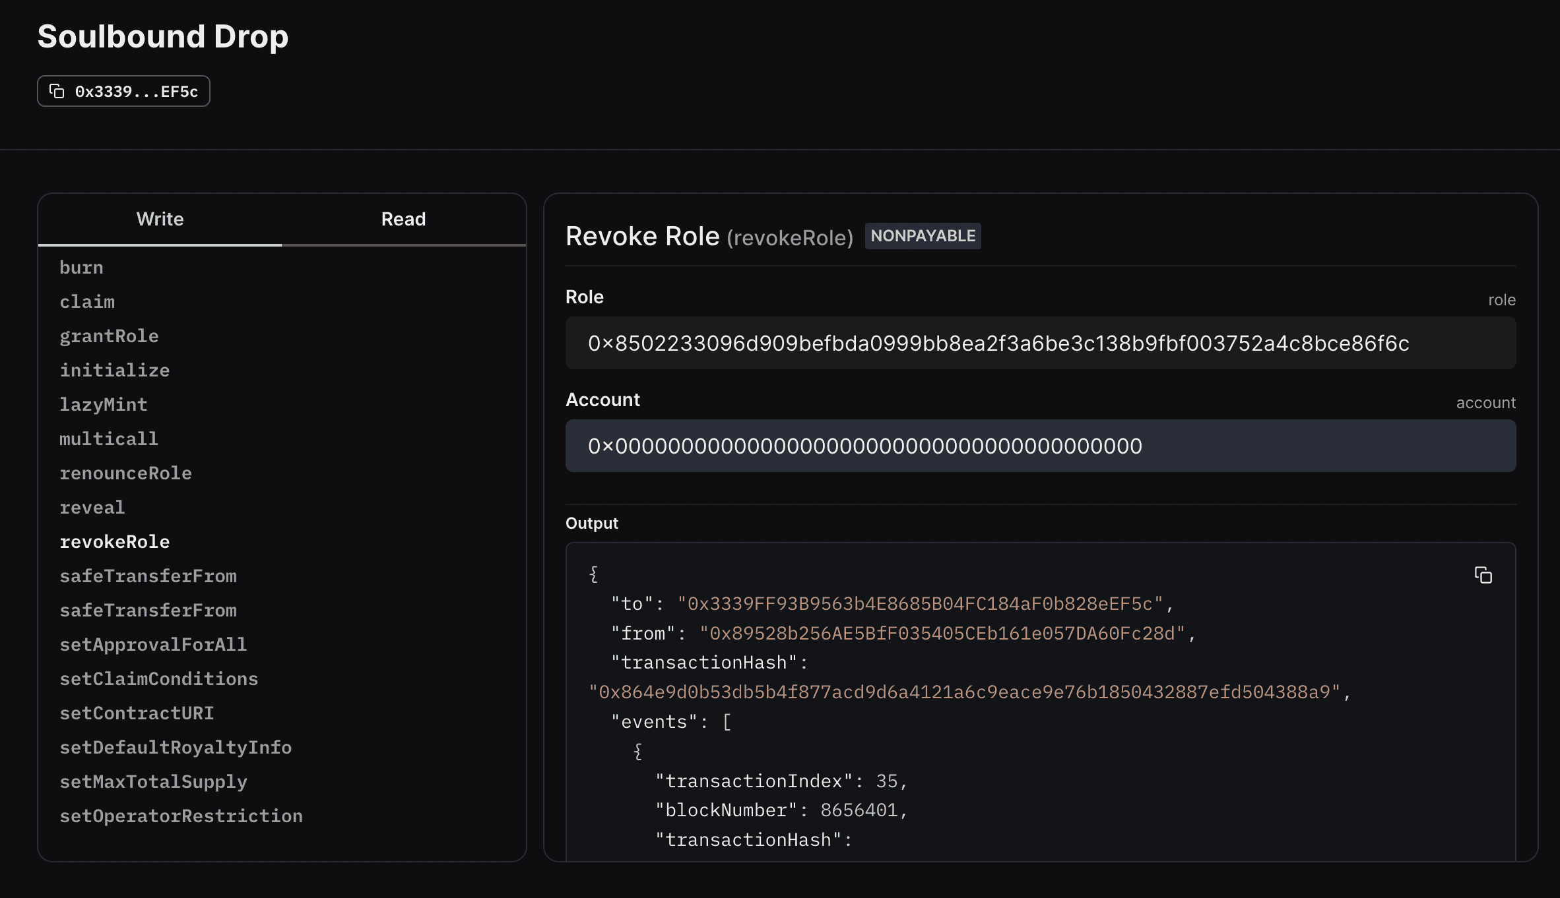Copy contract address 0x3339...EF5c
Screen dimensions: 1560x898
(x=123, y=91)
